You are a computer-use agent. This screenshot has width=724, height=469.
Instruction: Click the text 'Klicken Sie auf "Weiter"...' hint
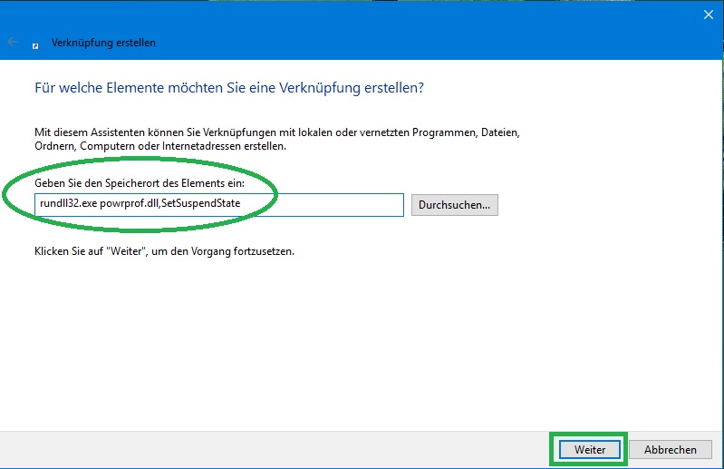point(164,251)
